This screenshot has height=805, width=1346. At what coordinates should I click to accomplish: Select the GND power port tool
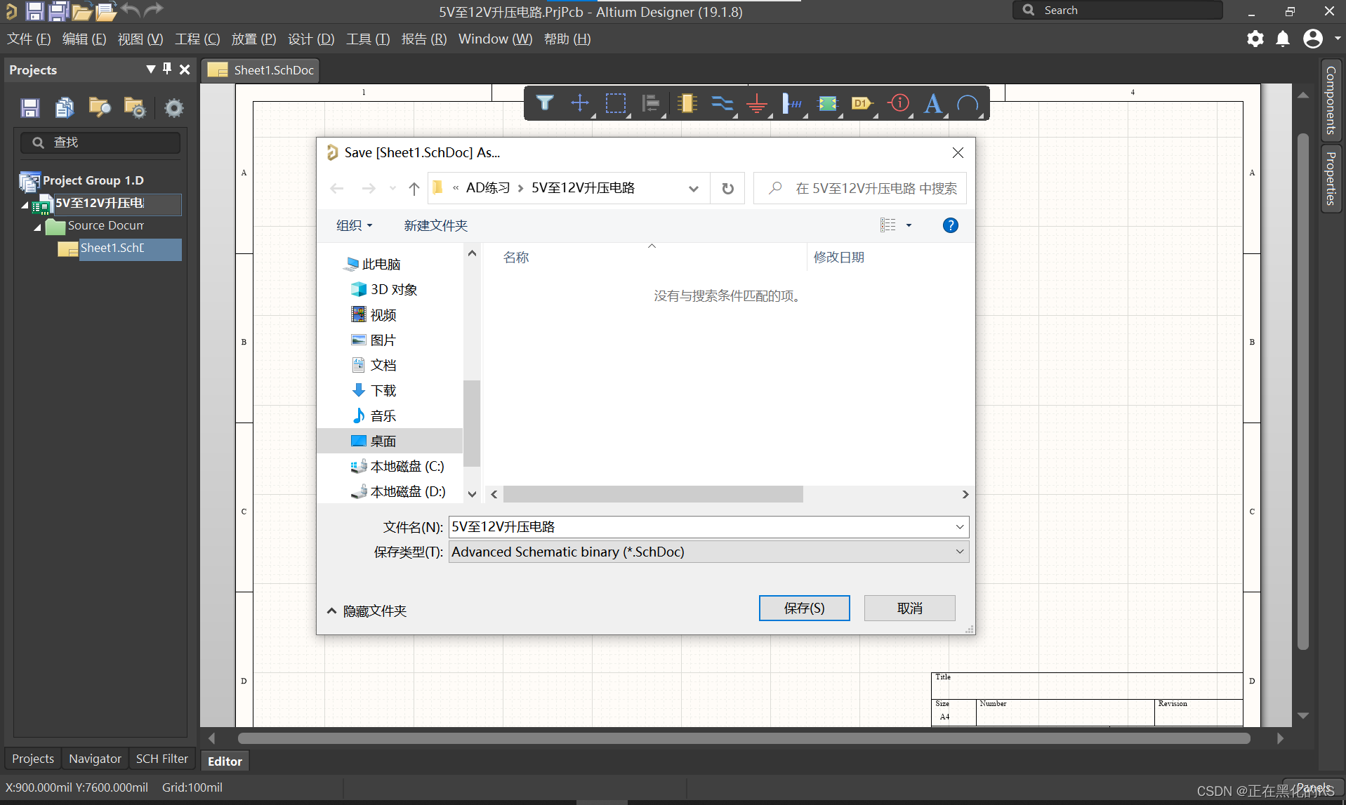(757, 104)
